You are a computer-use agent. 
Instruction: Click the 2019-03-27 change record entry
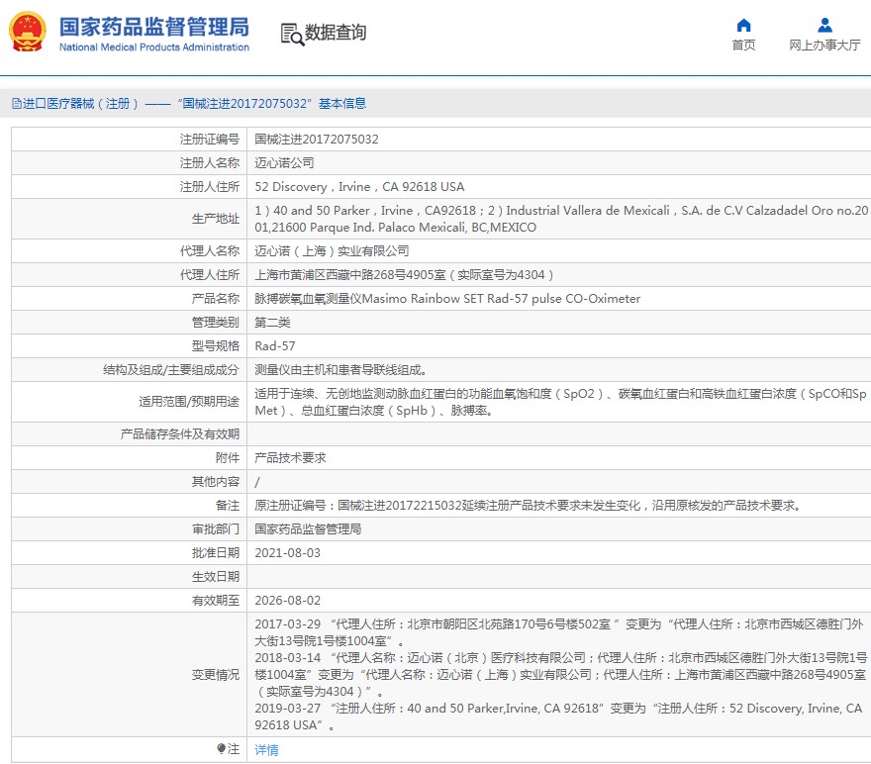tap(558, 716)
